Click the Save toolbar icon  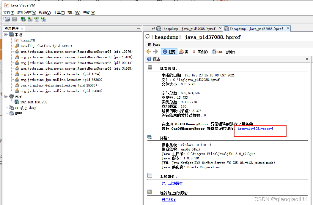pyautogui.click(x=14, y=19)
